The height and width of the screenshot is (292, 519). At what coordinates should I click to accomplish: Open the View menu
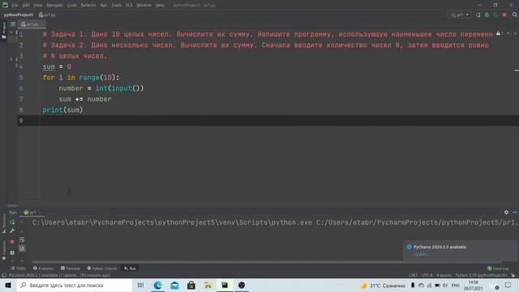(38, 5)
